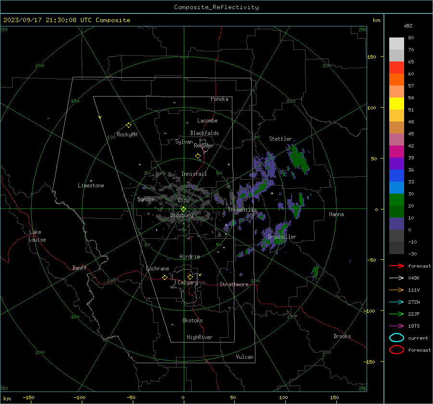
Task: Click the Cochrane town label
Action: 157,269
